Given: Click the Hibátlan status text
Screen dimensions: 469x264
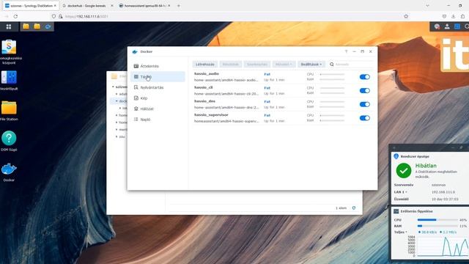Looking at the screenshot, I should pyautogui.click(x=426, y=166).
